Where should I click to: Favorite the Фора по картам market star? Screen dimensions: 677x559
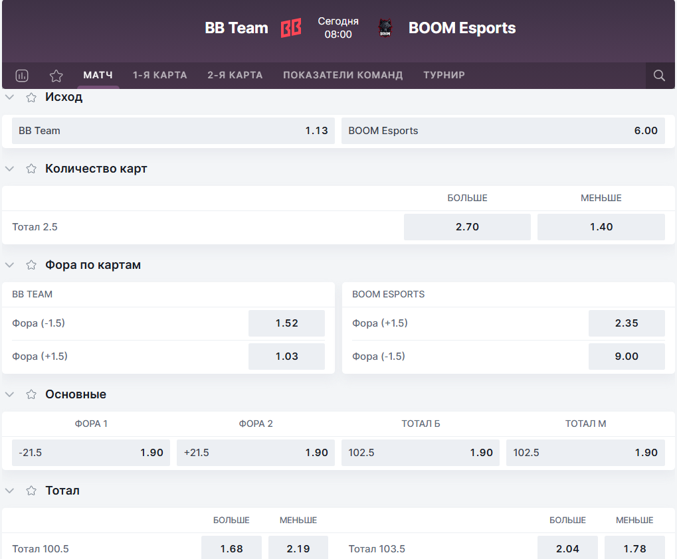pyautogui.click(x=31, y=265)
